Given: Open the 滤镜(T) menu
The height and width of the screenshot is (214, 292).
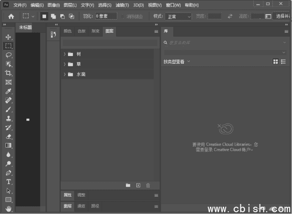Looking at the screenshot, I should pyautogui.click(x=122, y=5).
